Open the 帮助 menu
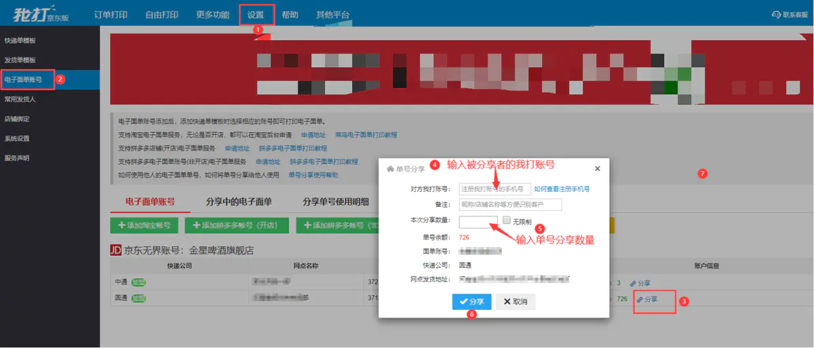Image resolution: width=814 pixels, height=348 pixels. tap(290, 14)
